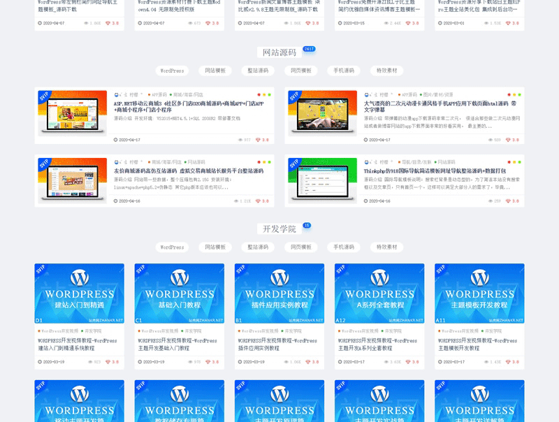Screen dimensions: 559x422
Task: Click the eye views icon on the Thinkphp仿918 card
Action: (491, 201)
